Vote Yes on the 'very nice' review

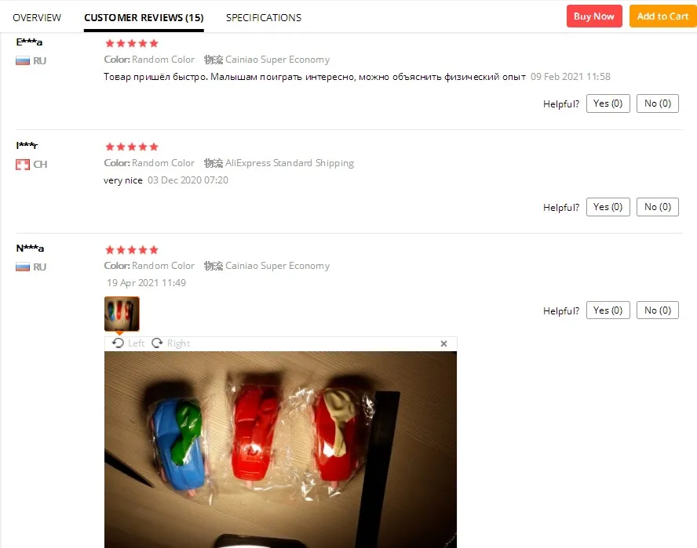click(x=608, y=207)
